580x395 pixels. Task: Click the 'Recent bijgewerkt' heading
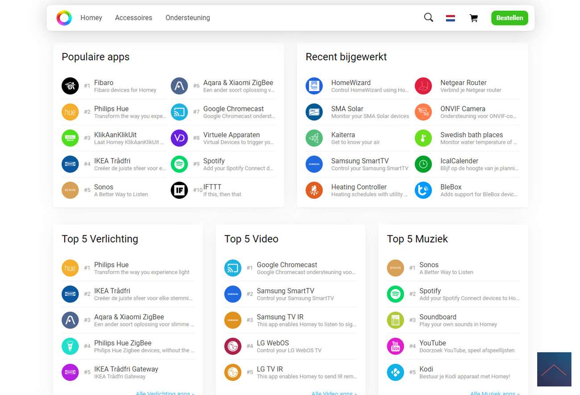346,57
